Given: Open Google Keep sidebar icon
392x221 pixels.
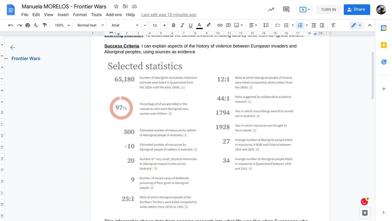Looking at the screenshot, I should click(x=384, y=45).
